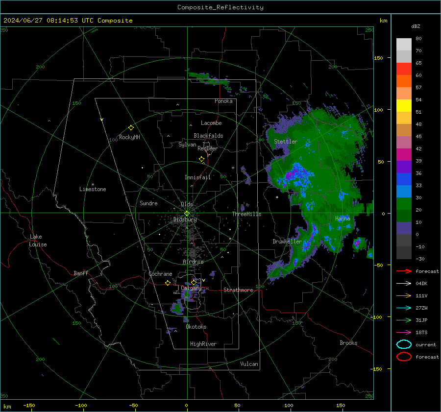Click the yellow diamond marker below Cochrane
This screenshot has height=412, width=441.
pyautogui.click(x=168, y=283)
